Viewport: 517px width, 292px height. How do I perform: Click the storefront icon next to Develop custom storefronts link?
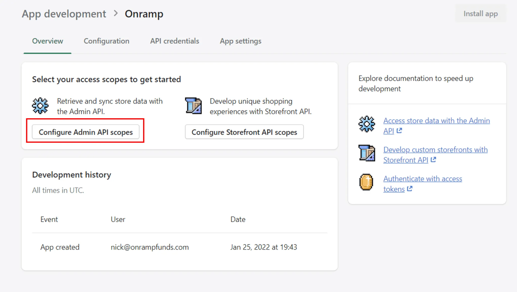point(367,153)
